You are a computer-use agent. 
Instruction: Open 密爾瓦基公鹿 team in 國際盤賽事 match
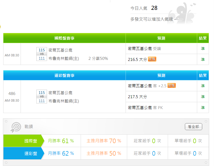click(60, 50)
